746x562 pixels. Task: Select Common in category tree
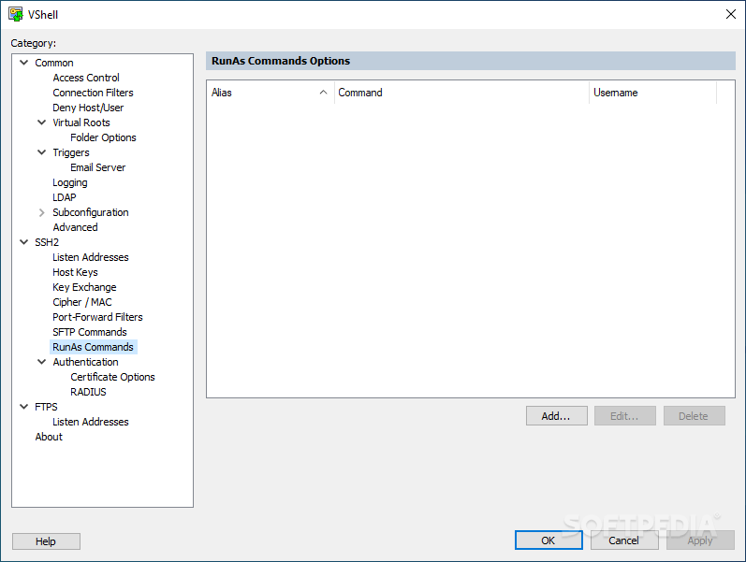[x=53, y=63]
